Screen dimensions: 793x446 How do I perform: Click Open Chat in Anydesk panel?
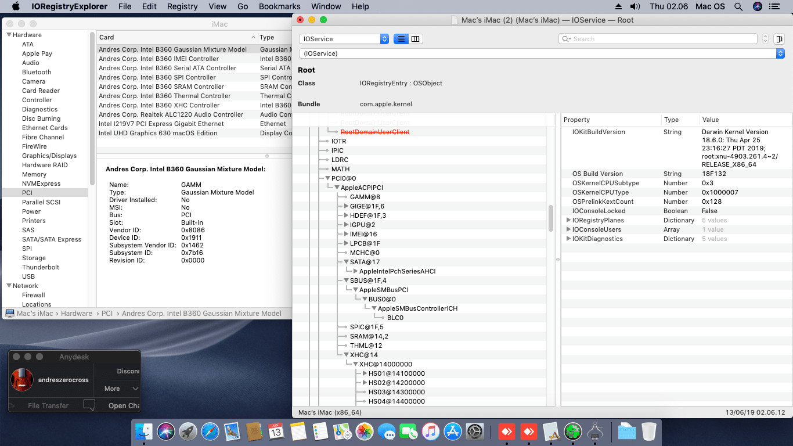pyautogui.click(x=124, y=405)
